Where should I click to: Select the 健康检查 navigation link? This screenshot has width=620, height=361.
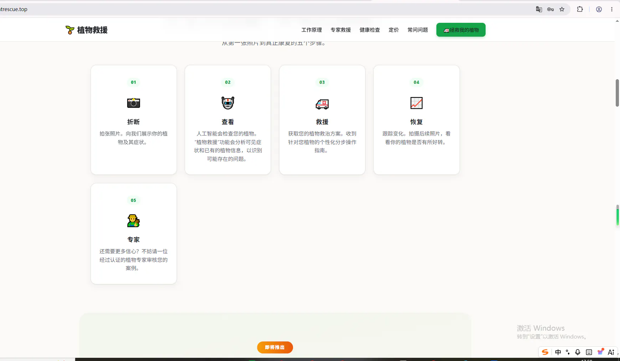tap(370, 30)
